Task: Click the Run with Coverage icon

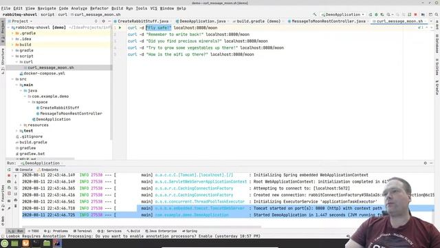Action: [382, 14]
